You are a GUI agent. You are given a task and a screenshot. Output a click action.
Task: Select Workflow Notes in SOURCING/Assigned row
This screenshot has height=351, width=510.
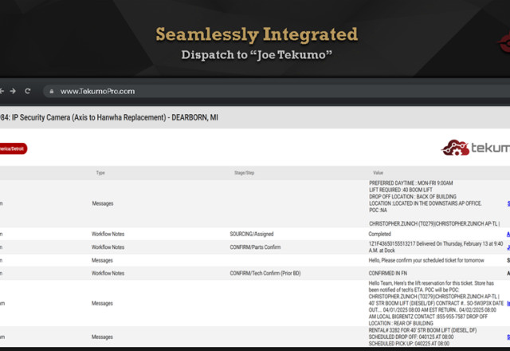[x=108, y=234]
